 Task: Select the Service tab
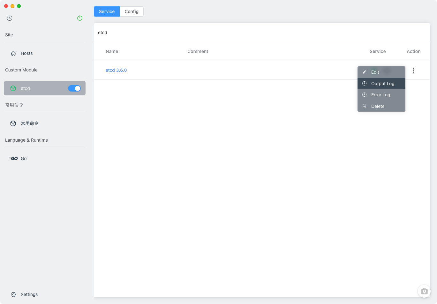click(107, 11)
